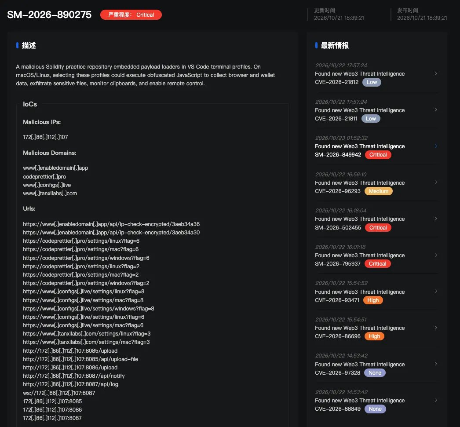Image resolution: width=460 pixels, height=427 pixels.
Task: Click domain www[.]tanxilabs[.]com
Action: [50, 193]
